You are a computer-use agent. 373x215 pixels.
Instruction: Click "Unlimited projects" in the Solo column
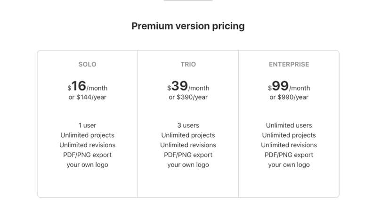87,135
